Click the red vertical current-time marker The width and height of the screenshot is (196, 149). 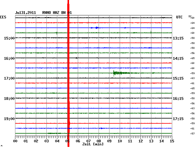click(68, 73)
